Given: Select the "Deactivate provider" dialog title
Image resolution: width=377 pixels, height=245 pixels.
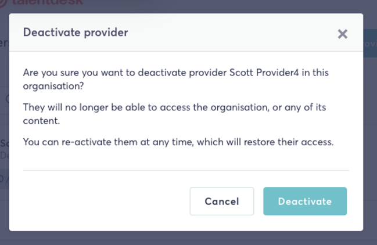Looking at the screenshot, I should point(76,33).
